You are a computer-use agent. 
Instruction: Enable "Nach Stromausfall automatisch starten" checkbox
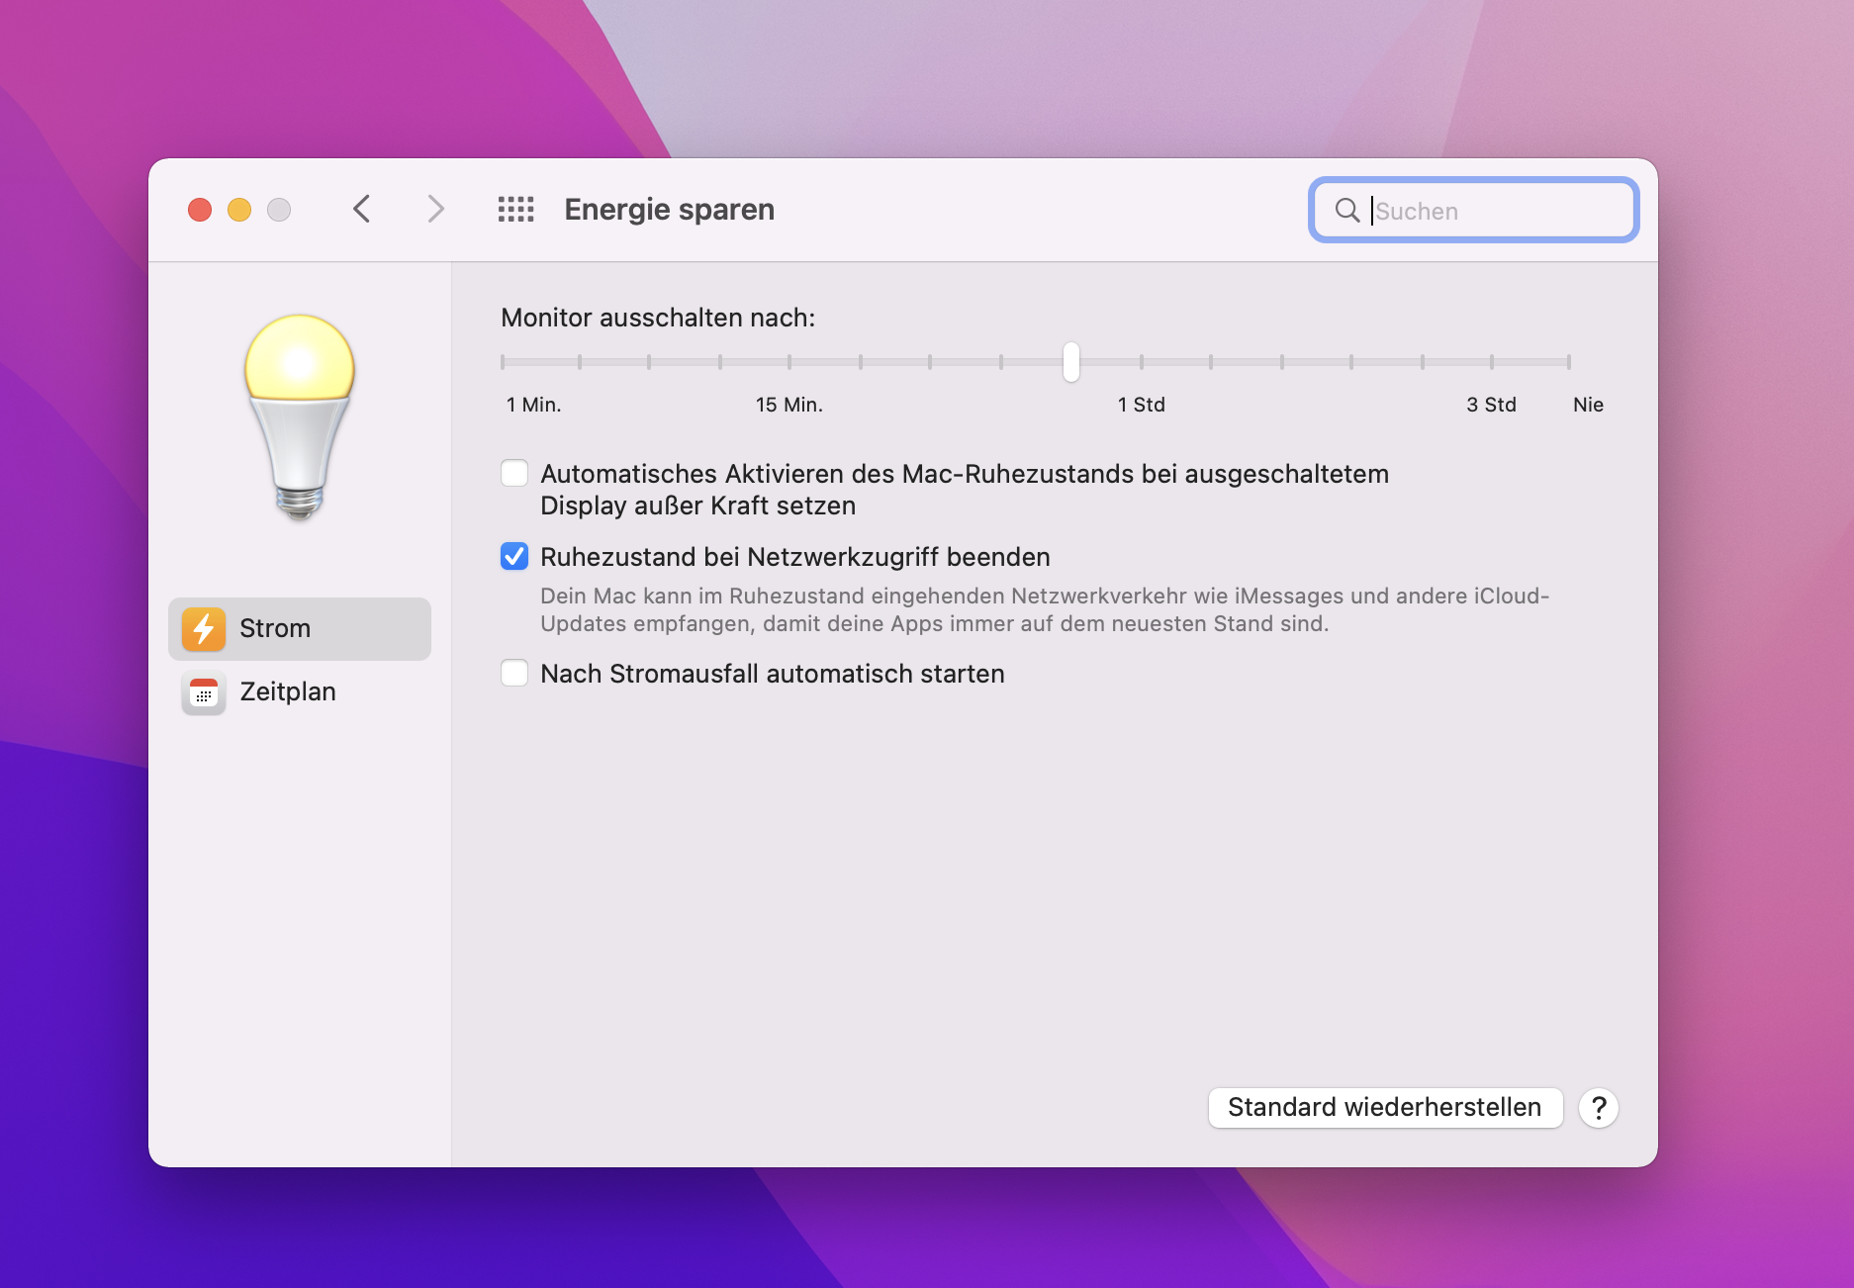514,674
